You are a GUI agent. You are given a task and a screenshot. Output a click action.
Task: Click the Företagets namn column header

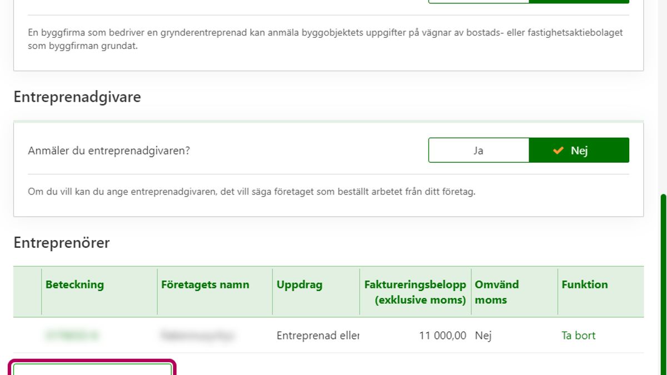(205, 284)
